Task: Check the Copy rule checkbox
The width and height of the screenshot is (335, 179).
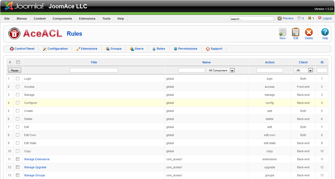Action: 18,151
